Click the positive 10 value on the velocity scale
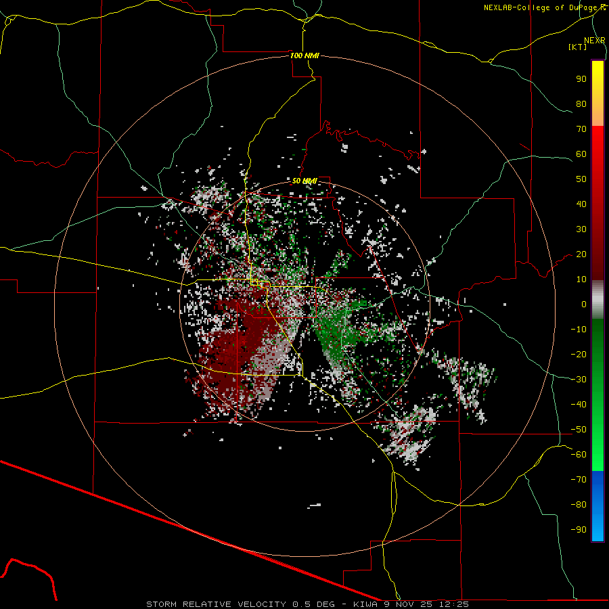Screen dimensions: 609x609 pyautogui.click(x=581, y=279)
